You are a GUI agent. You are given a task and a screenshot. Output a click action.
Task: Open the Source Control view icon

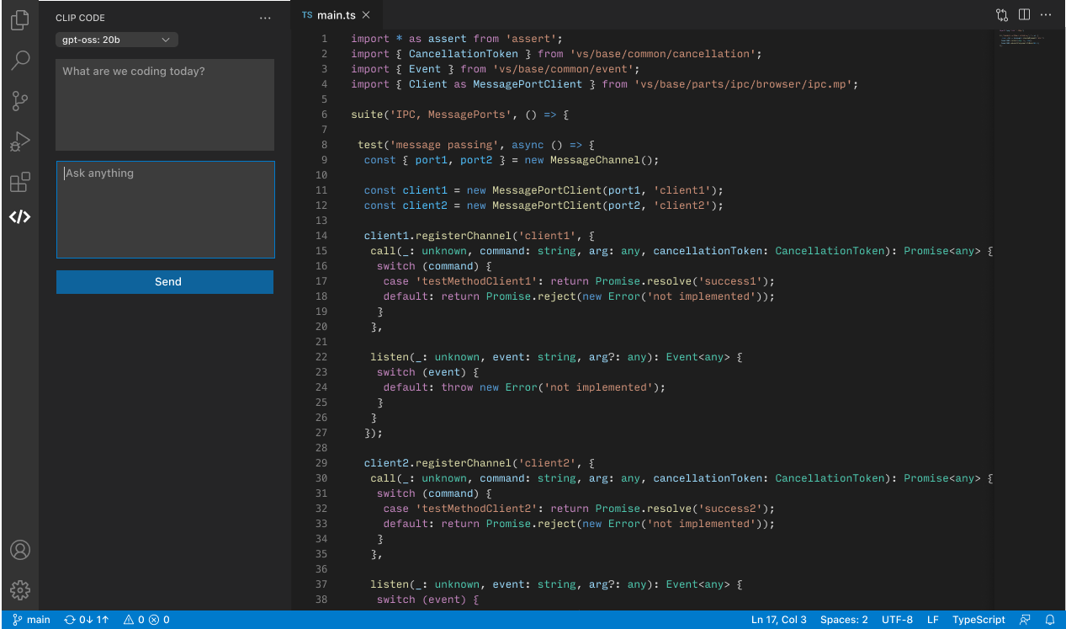[20, 101]
